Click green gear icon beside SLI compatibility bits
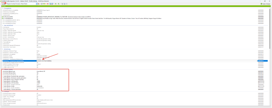The image size is (272, 108). click(2, 18)
